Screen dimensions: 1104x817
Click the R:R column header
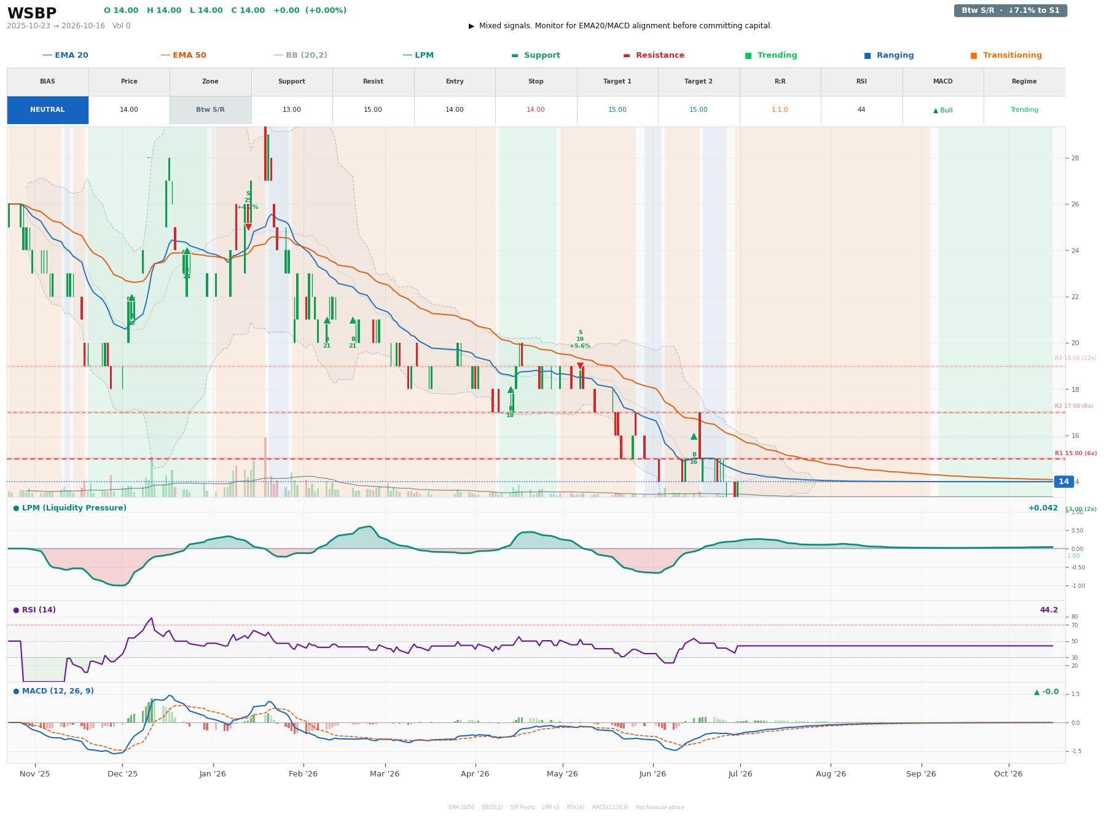[780, 82]
